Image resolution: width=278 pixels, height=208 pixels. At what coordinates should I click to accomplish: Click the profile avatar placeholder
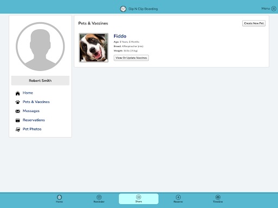[40, 47]
